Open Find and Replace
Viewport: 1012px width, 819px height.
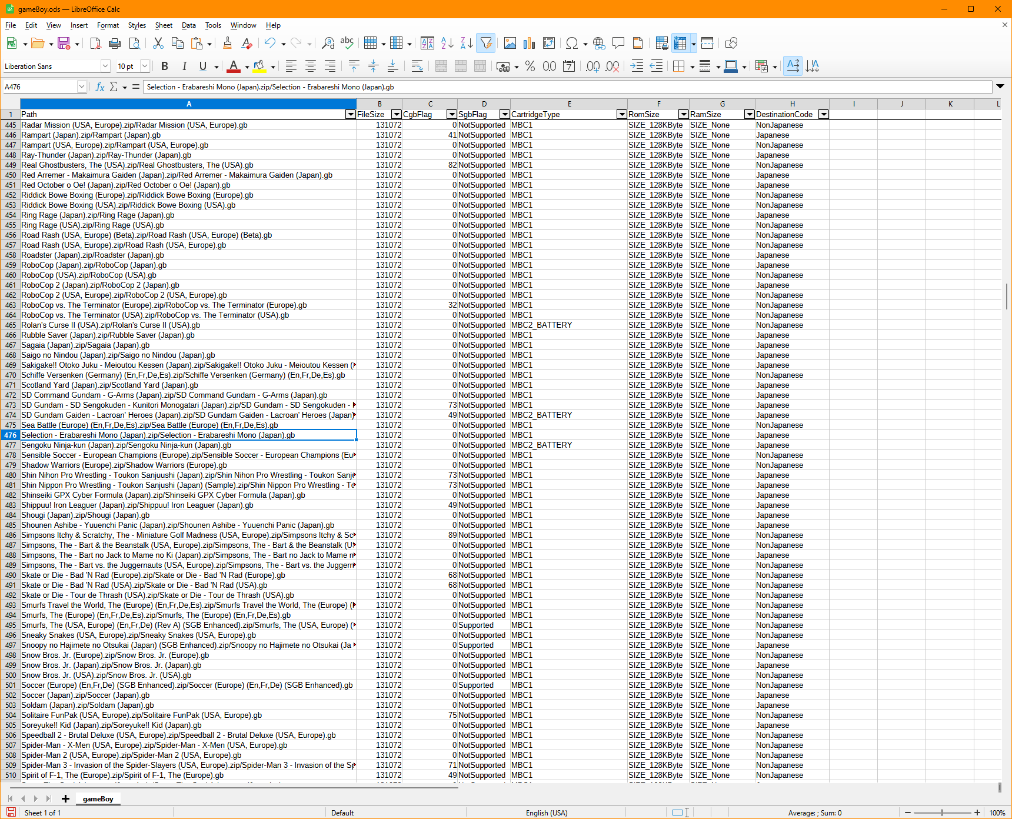[x=328, y=43]
